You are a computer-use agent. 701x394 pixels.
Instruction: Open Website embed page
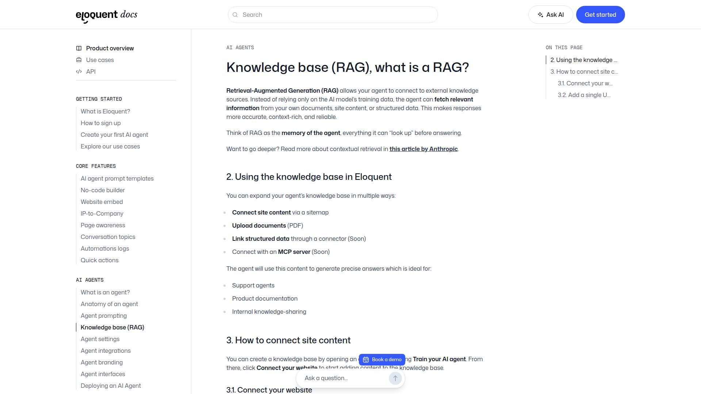pos(102,202)
